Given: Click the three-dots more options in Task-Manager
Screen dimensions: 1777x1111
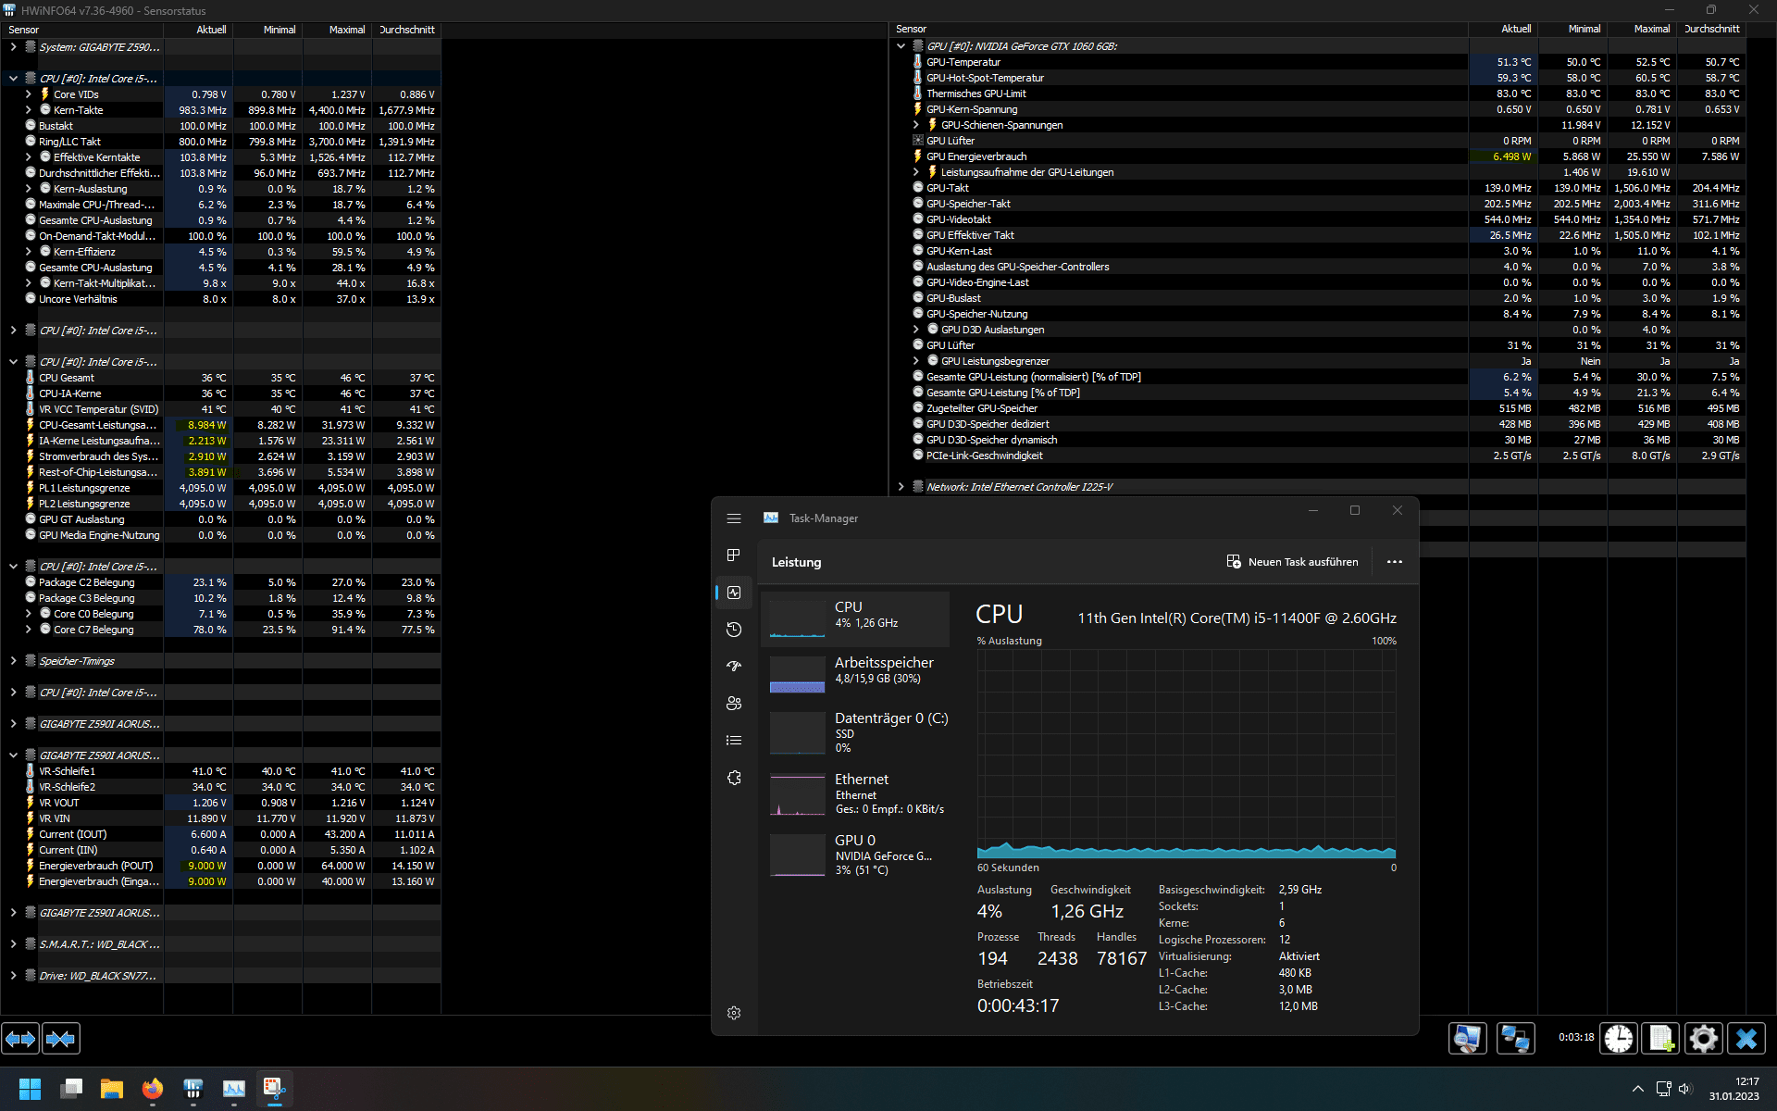Looking at the screenshot, I should click(x=1394, y=562).
